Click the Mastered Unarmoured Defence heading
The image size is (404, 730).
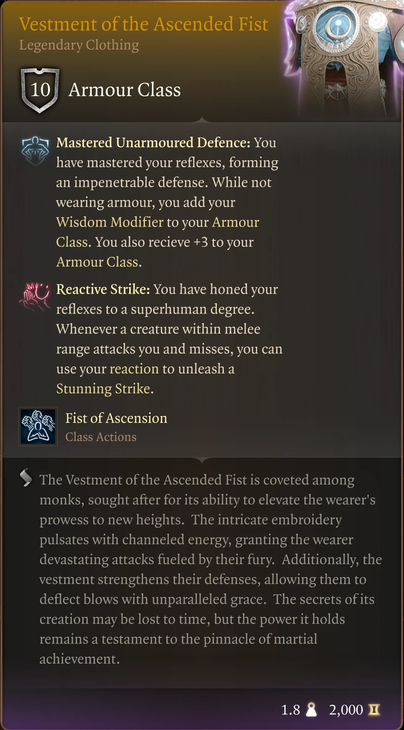[x=153, y=143]
